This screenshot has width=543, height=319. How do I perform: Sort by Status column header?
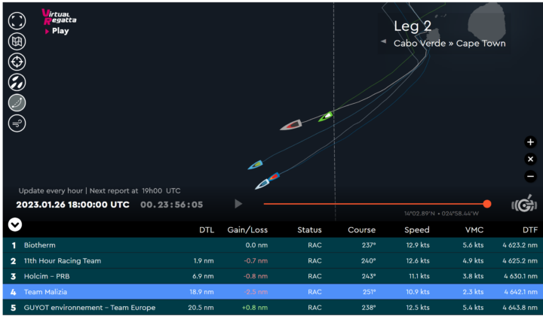(309, 229)
